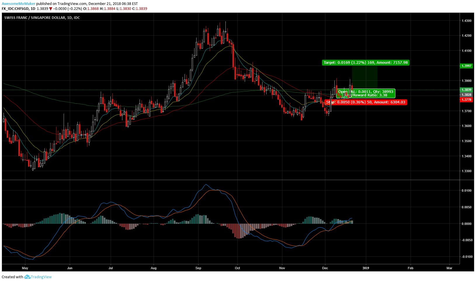Click the 1.3997 target price tag

point(466,66)
